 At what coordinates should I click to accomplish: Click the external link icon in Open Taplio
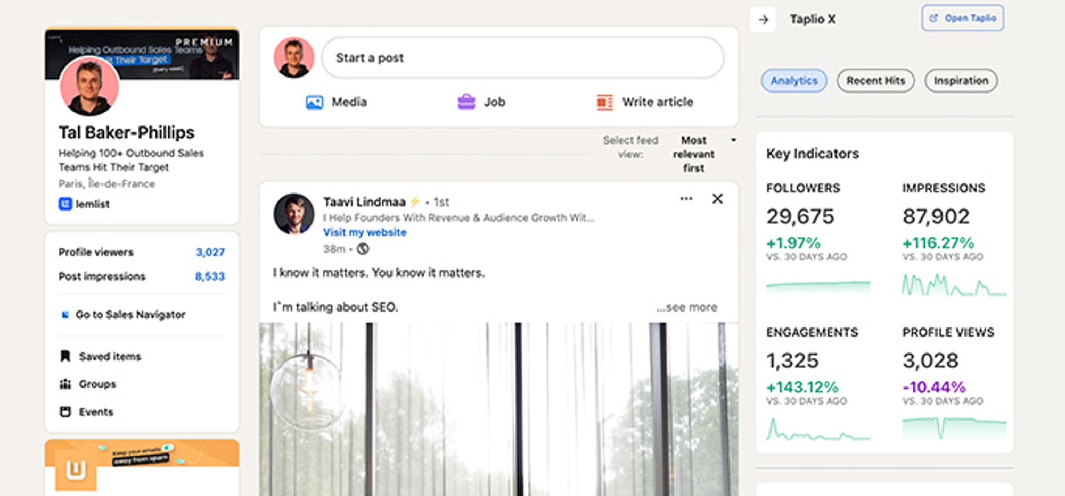(x=933, y=18)
